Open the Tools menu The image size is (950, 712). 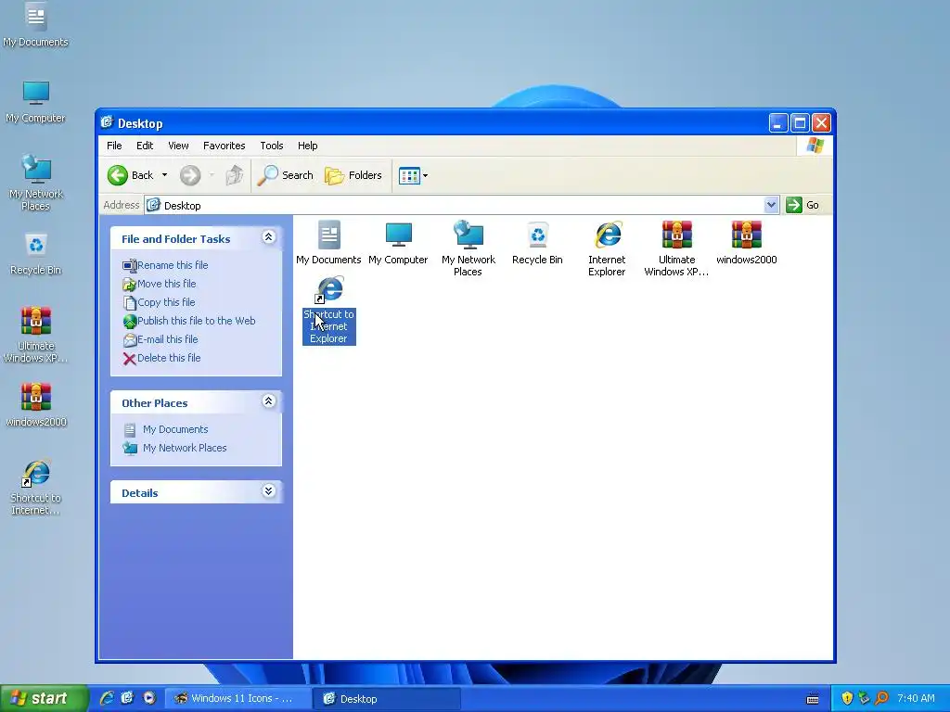pos(272,146)
